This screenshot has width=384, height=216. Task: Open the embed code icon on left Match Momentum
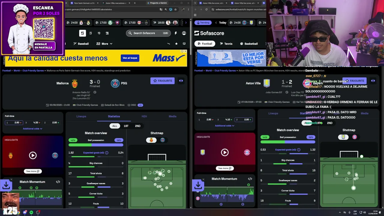pyautogui.click(x=58, y=182)
